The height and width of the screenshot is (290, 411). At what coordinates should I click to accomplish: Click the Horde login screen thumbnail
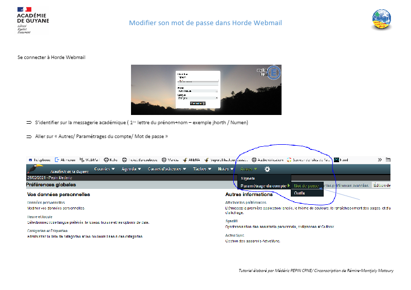(206, 89)
